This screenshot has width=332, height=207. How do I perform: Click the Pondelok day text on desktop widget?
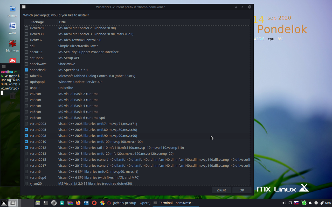click(x=282, y=29)
